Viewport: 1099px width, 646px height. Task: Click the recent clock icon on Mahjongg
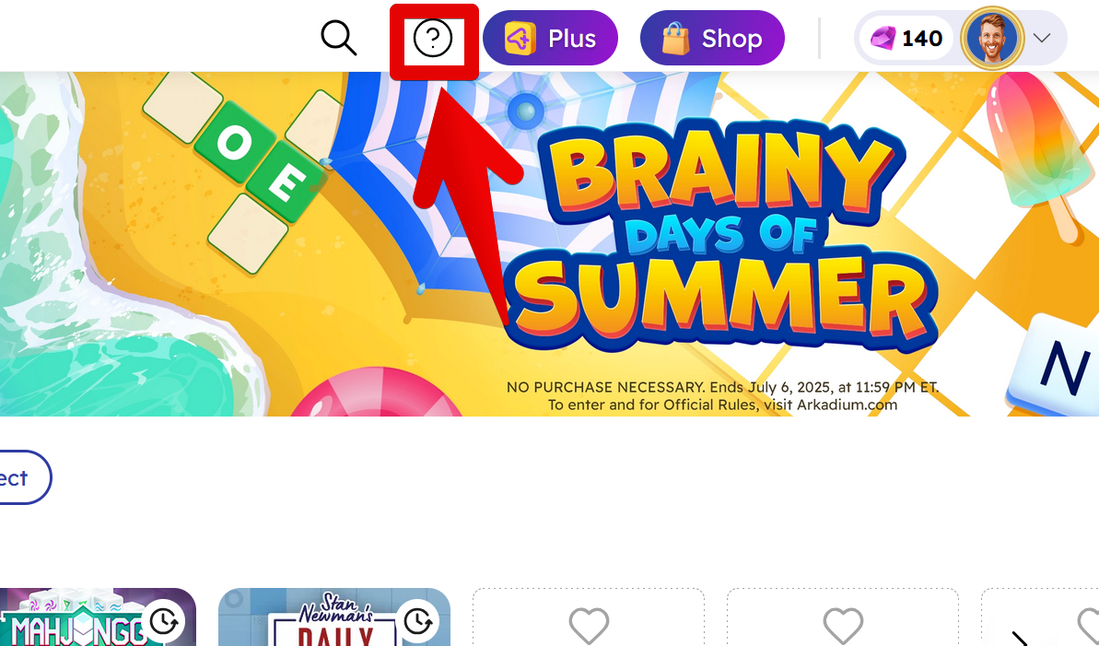coord(164,621)
